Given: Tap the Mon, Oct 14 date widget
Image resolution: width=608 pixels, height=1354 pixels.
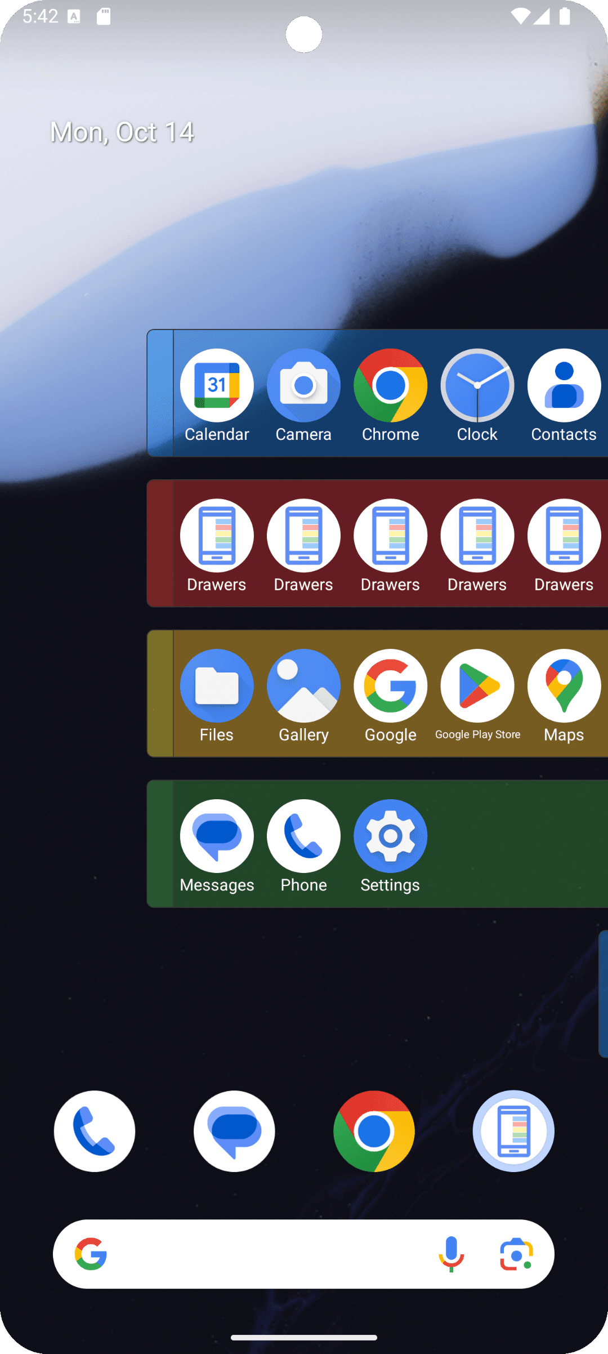Looking at the screenshot, I should (x=122, y=132).
